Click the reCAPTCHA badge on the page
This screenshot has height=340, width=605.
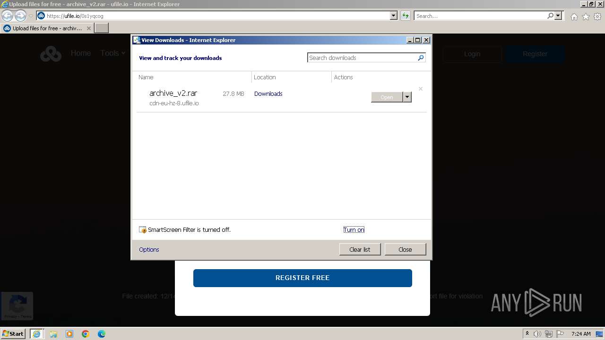pyautogui.click(x=17, y=305)
